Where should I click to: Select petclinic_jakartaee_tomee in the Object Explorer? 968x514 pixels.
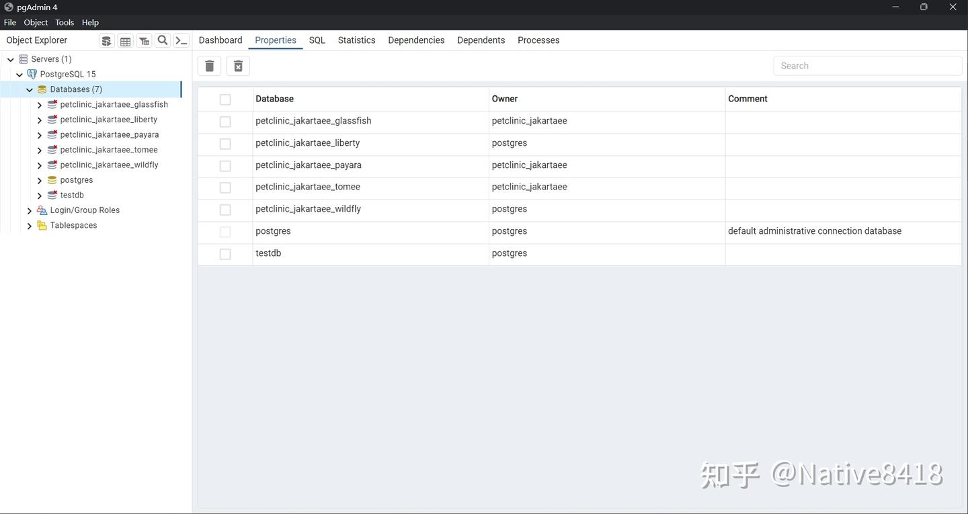(x=109, y=150)
